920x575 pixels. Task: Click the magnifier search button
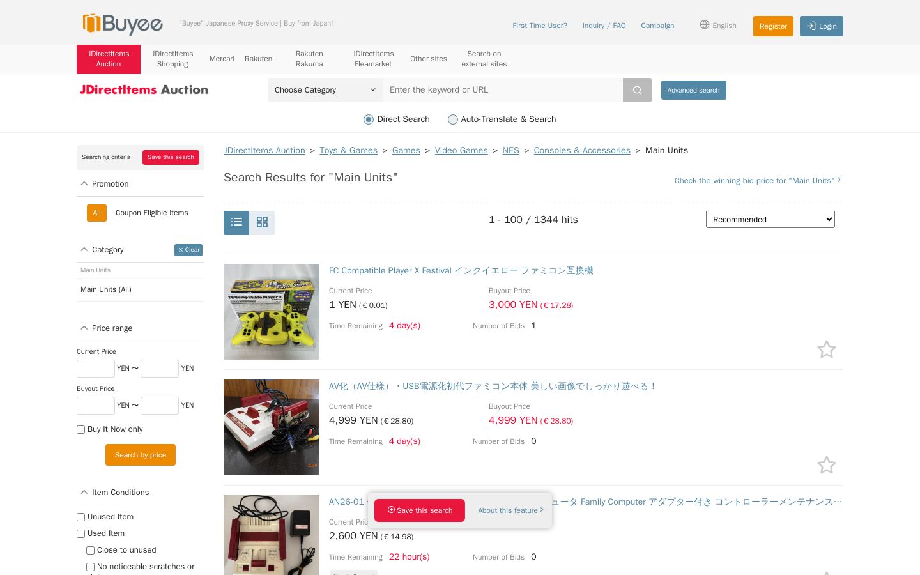pyautogui.click(x=637, y=90)
